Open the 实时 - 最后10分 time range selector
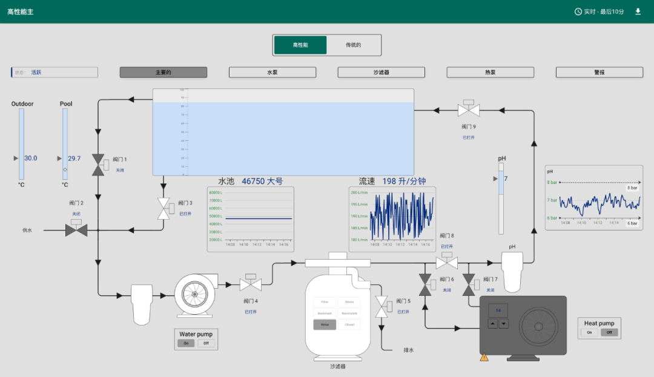The width and height of the screenshot is (654, 377). (x=599, y=11)
